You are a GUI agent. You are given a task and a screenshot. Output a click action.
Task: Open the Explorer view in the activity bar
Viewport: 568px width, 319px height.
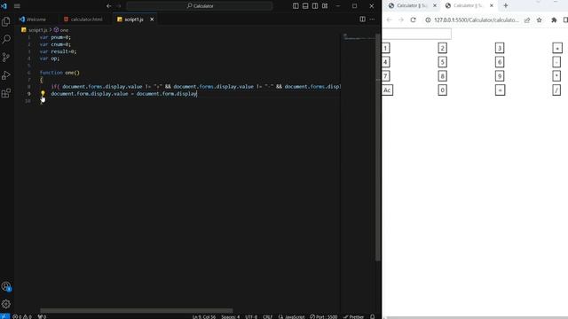(x=6, y=21)
